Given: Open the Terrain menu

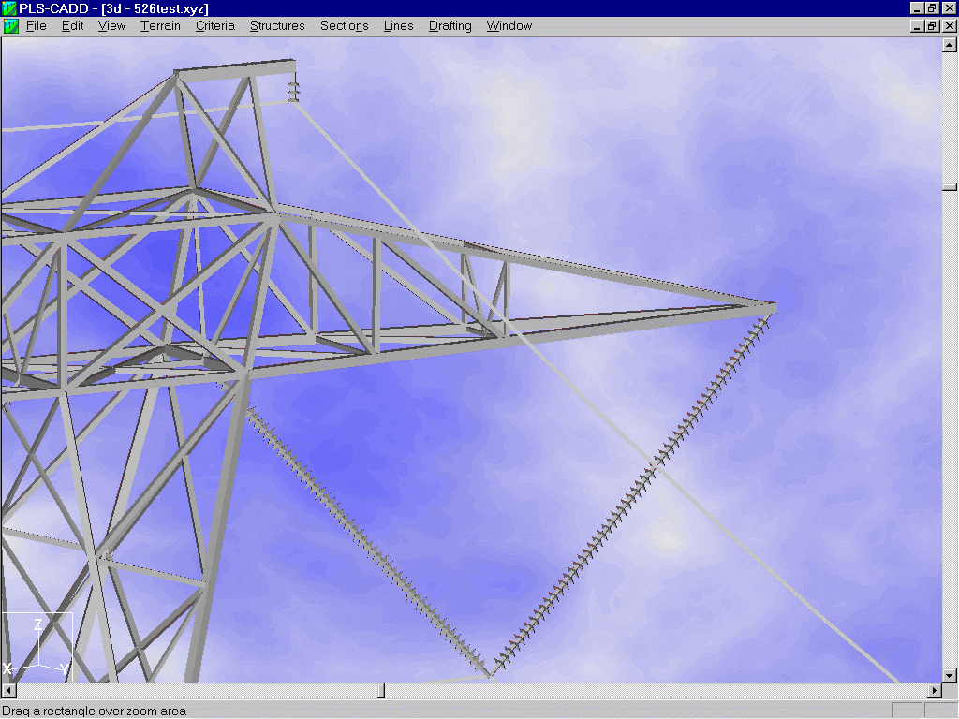Looking at the screenshot, I should point(159,25).
